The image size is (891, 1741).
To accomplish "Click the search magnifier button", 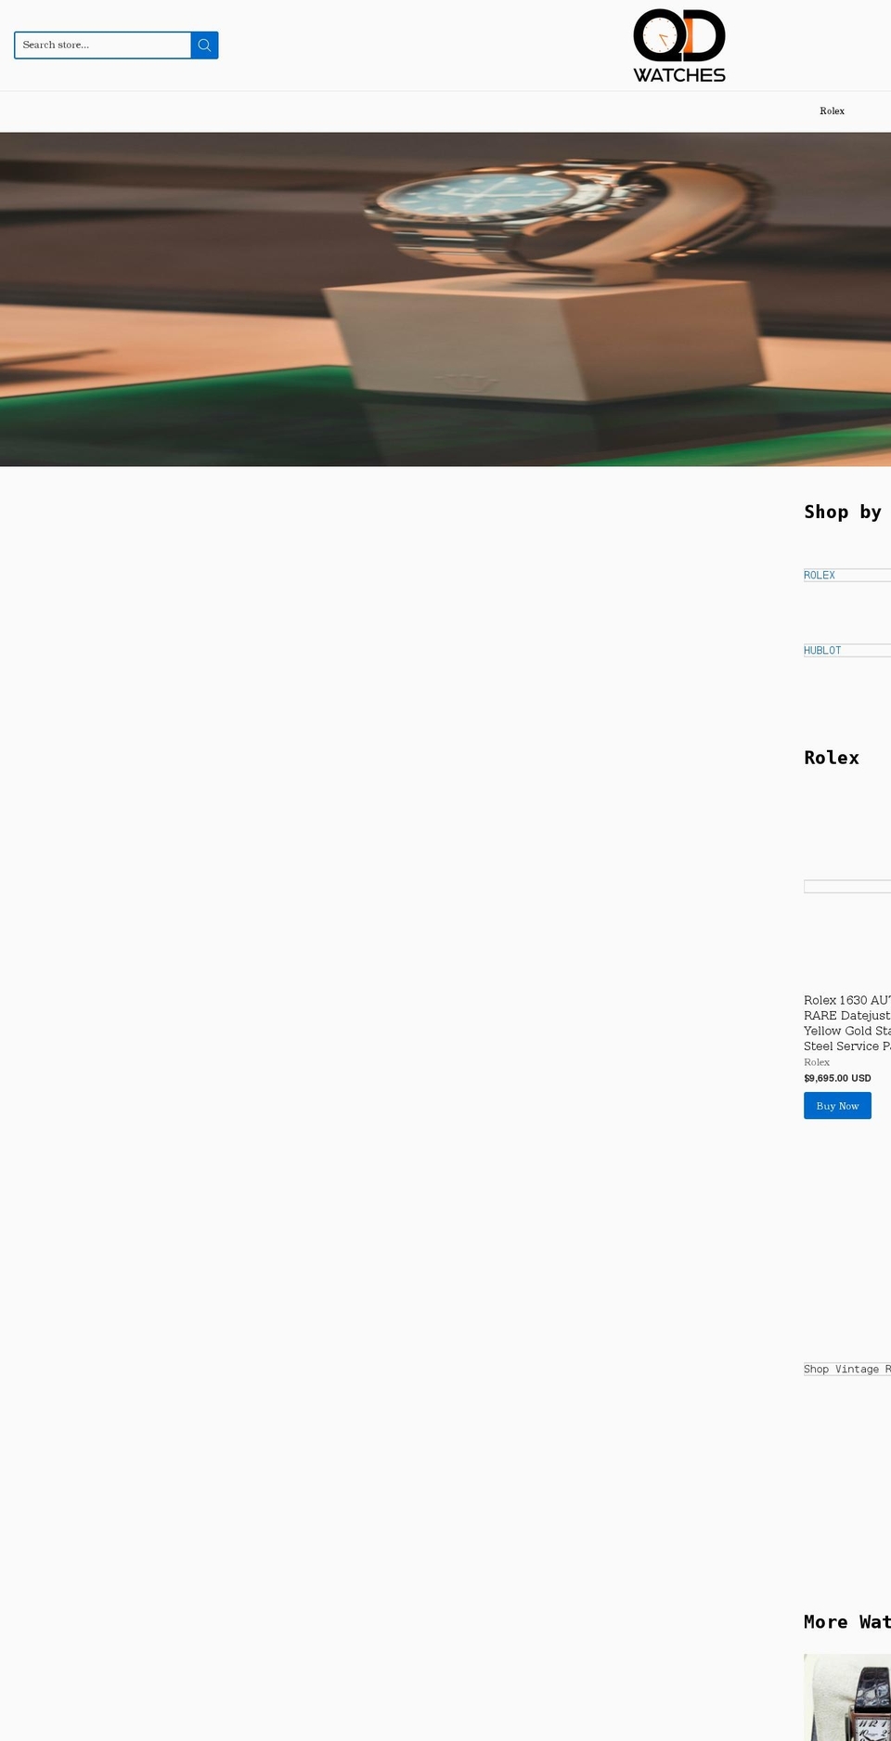I will [x=204, y=45].
